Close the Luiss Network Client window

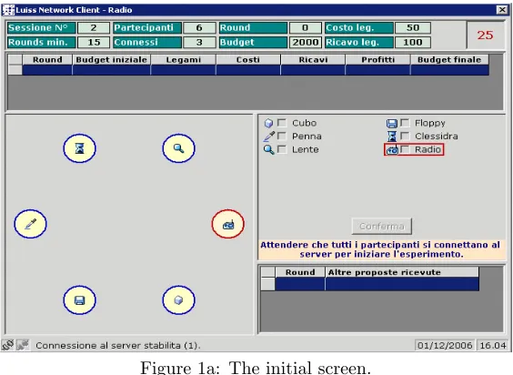coord(501,10)
